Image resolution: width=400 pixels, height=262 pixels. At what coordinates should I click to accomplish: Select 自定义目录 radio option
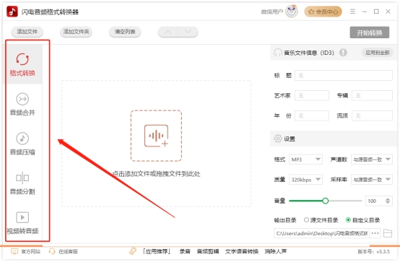pyautogui.click(x=348, y=219)
